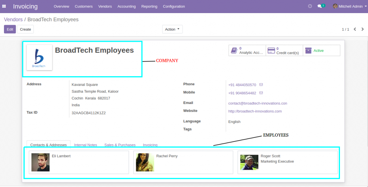
Task: Open the activities clock icon
Action: point(310,6)
